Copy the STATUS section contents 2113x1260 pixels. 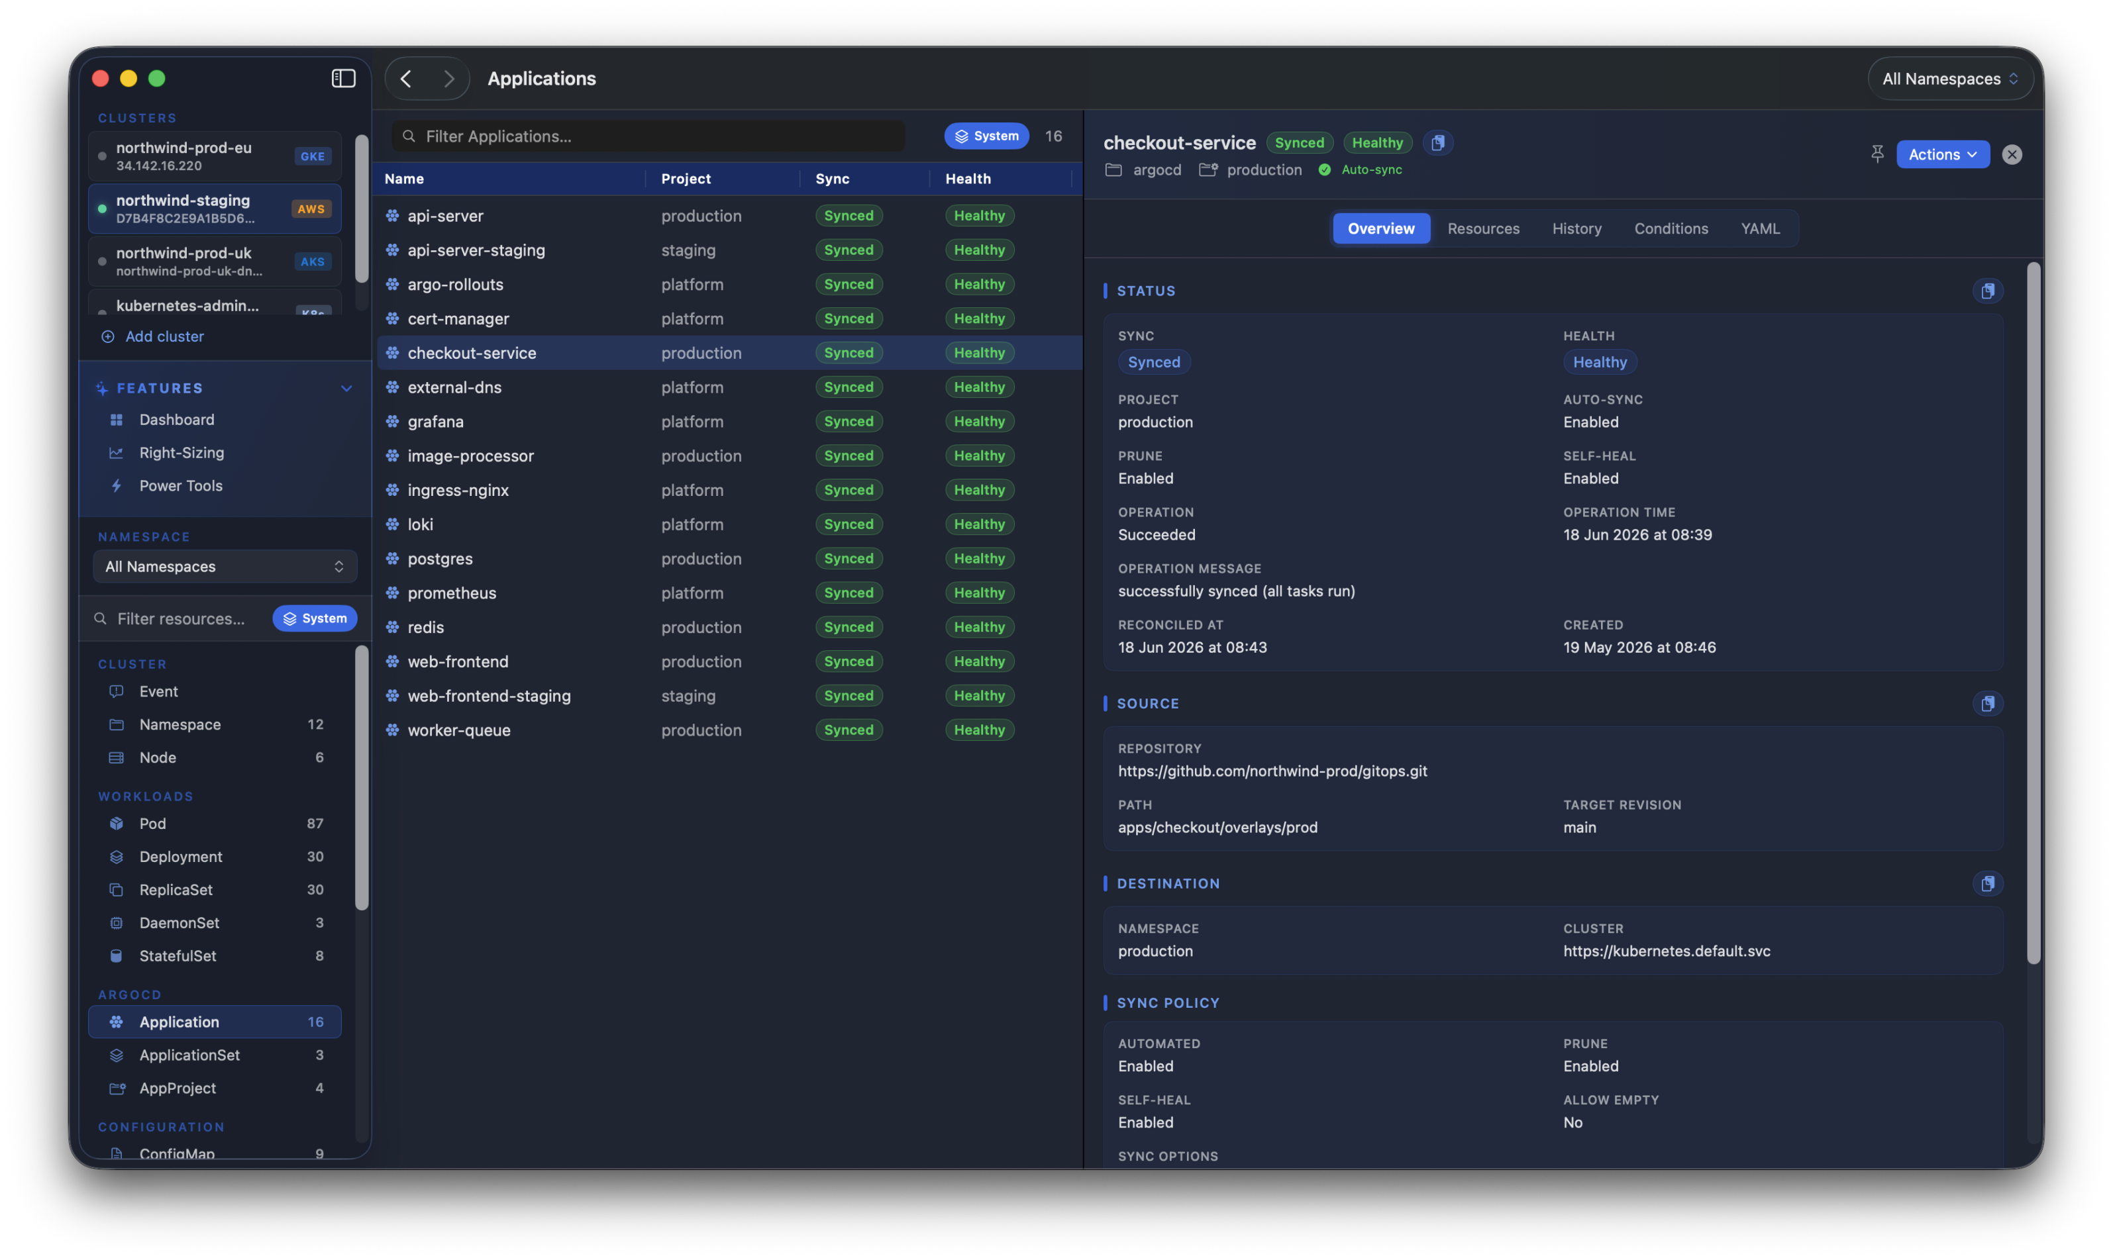coord(1987,291)
